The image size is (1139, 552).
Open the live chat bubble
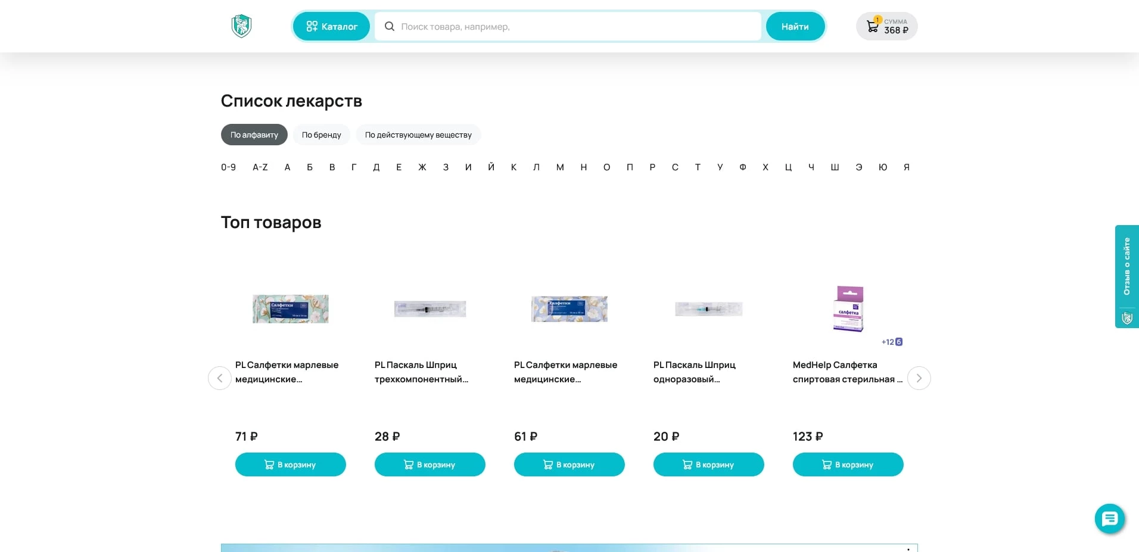pos(1109,519)
